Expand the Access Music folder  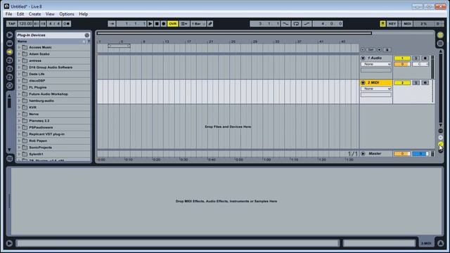click(x=19, y=47)
